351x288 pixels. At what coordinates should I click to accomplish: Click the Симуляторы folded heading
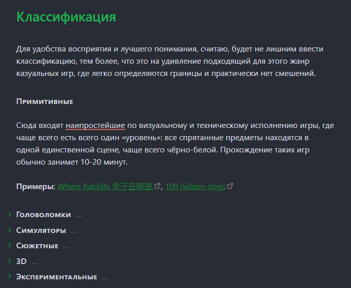click(x=41, y=230)
